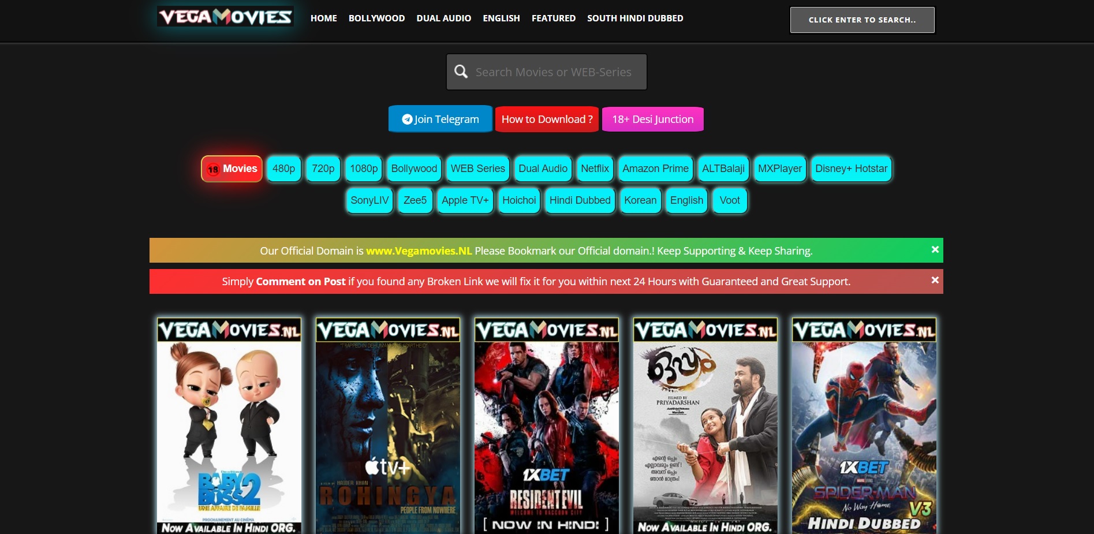
Task: Focus the header 'Click enter to search' field
Action: 862,20
